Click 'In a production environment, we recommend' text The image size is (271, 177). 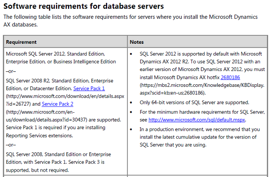coord(191,129)
